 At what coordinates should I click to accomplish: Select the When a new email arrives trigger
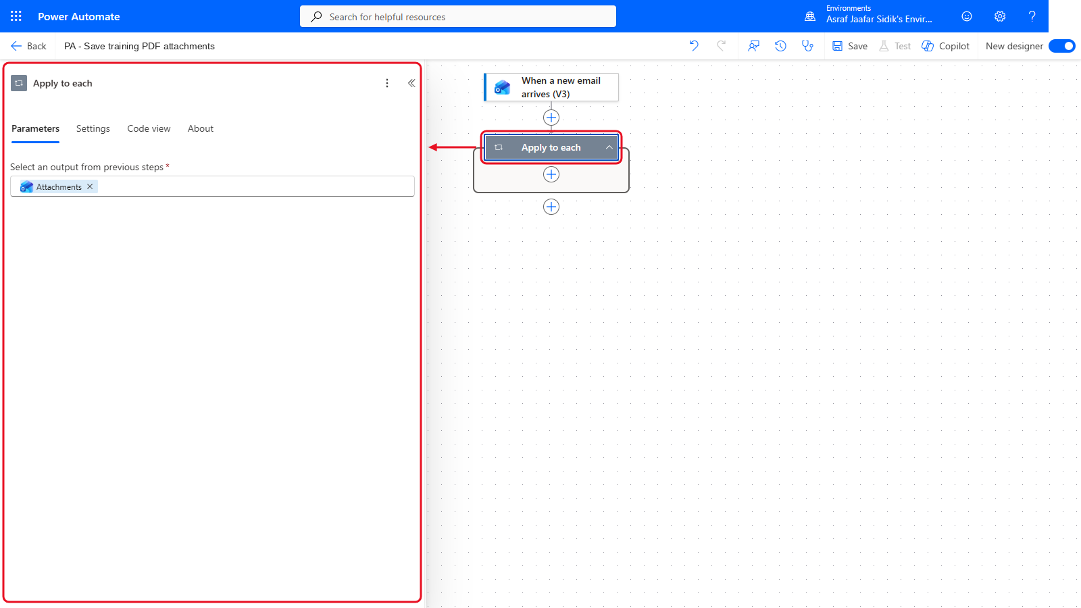[x=551, y=87]
